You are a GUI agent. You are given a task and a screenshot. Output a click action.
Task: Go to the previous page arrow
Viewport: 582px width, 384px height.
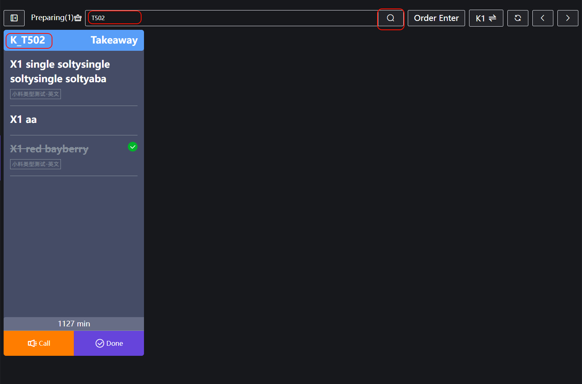pos(542,18)
